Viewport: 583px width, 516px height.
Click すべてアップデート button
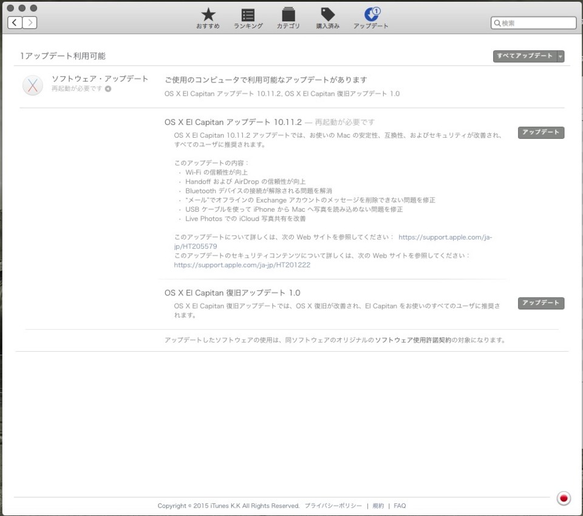tap(525, 56)
